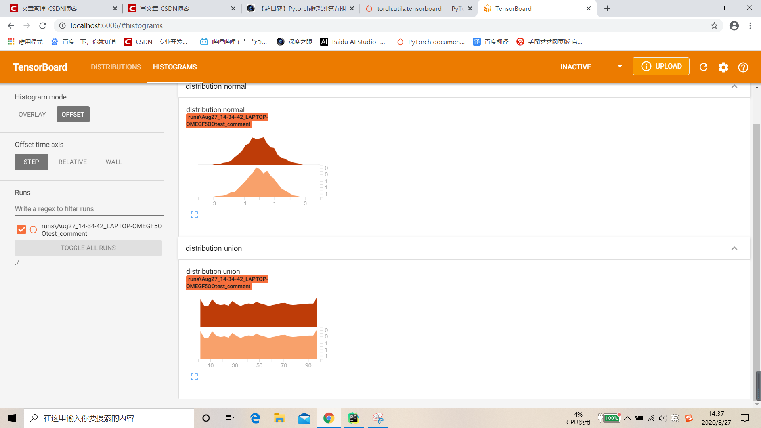Switch offset time axis to RELATIVE
The height and width of the screenshot is (428, 761).
[72, 162]
